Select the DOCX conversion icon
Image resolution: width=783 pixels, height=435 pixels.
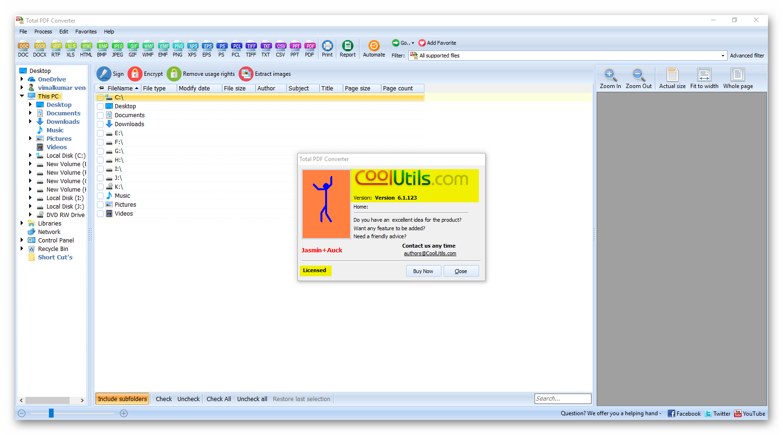(40, 48)
